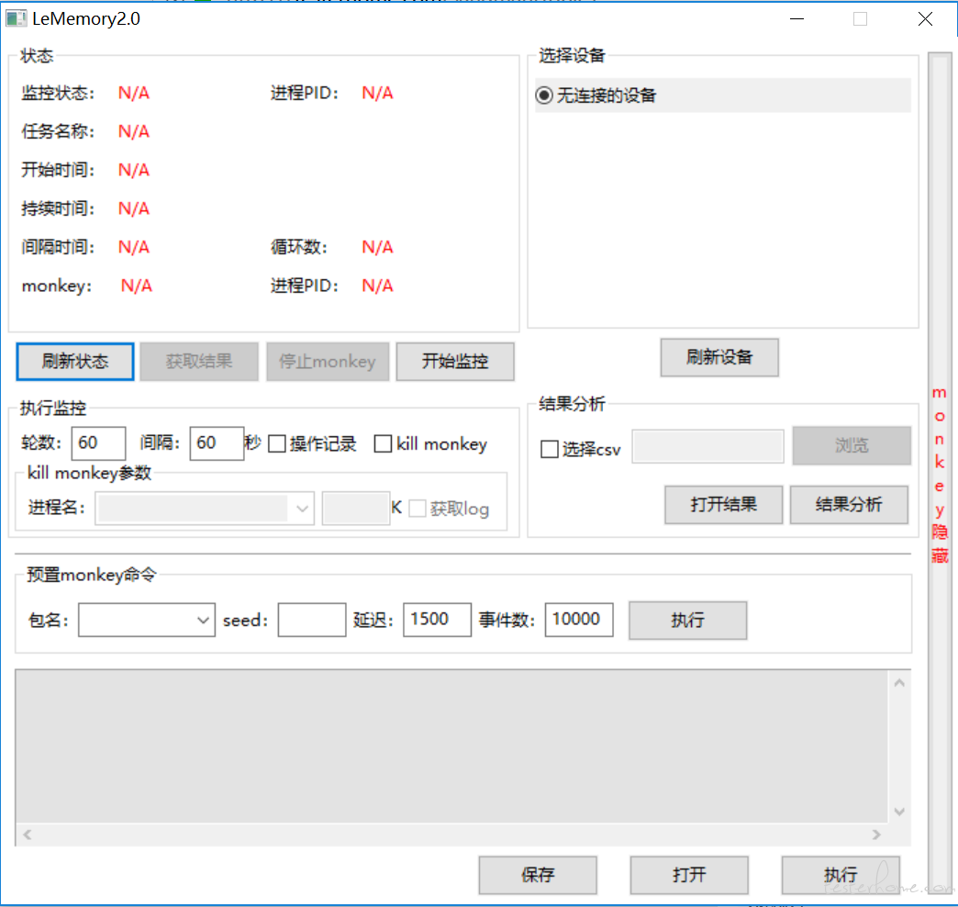The image size is (958, 907).
Task: Click the K threshold input field
Action: 356,508
